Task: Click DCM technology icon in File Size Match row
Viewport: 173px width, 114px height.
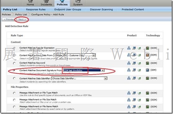Action: coord(148,100)
